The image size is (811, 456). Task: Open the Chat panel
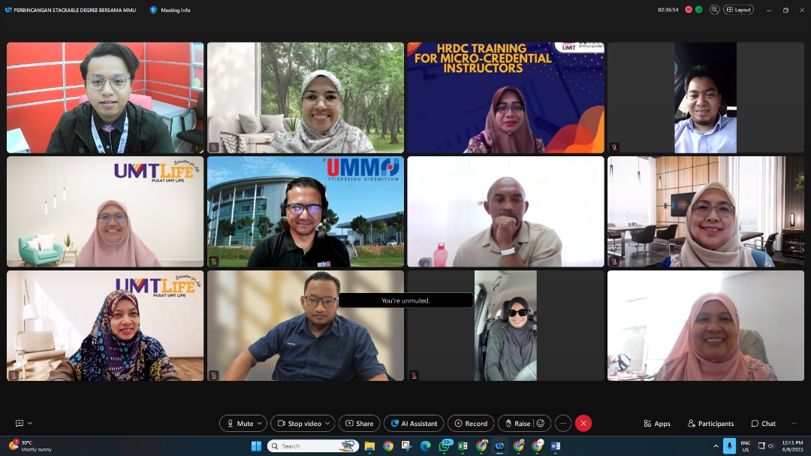[763, 424]
